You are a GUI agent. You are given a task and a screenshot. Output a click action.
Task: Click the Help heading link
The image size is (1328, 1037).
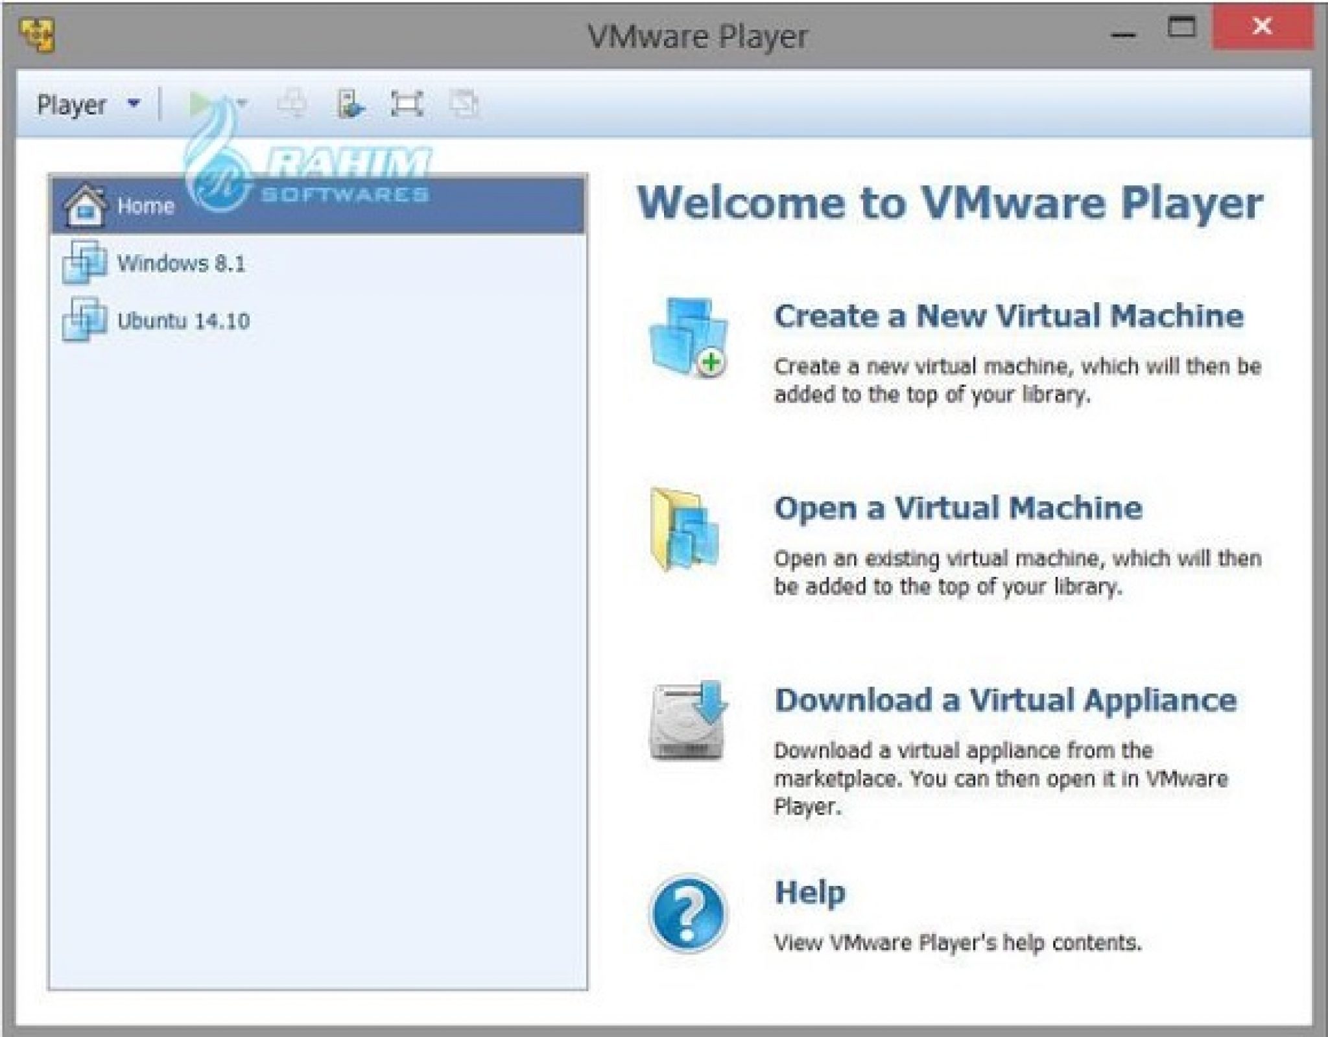tap(810, 892)
